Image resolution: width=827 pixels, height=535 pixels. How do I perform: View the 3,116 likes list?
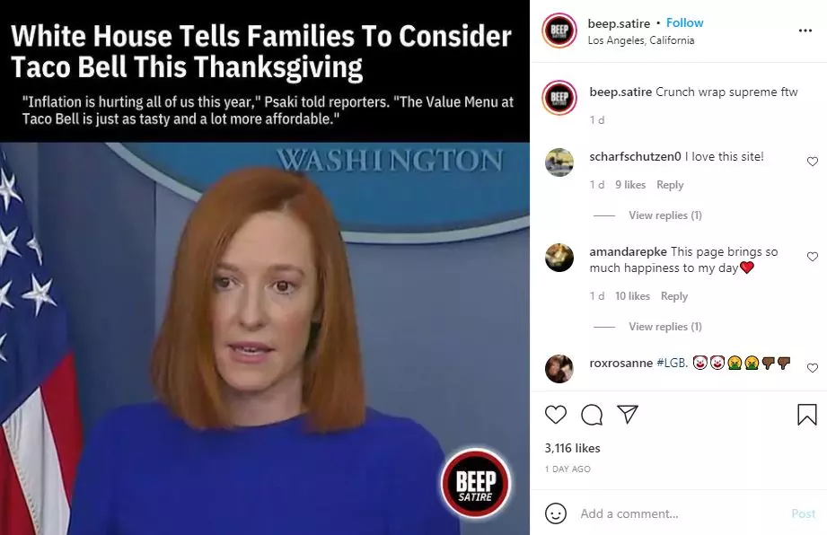pos(572,448)
